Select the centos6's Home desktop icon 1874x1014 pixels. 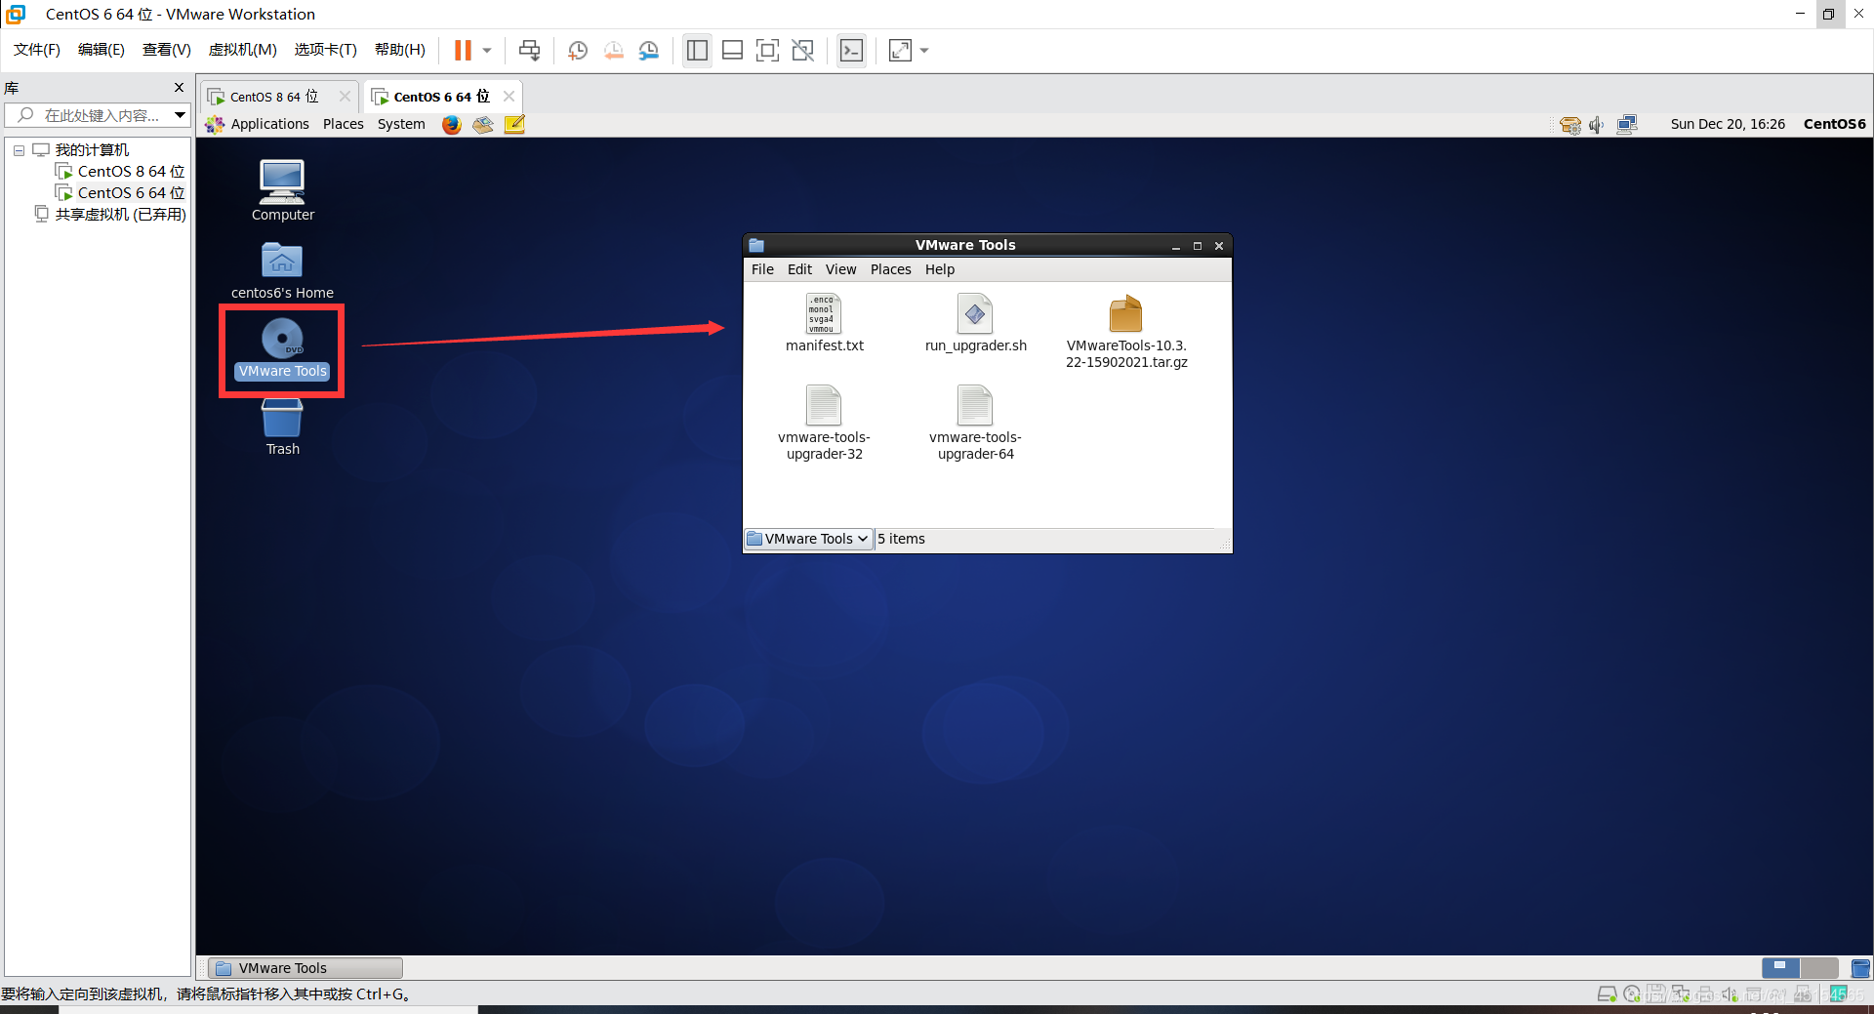tap(282, 270)
